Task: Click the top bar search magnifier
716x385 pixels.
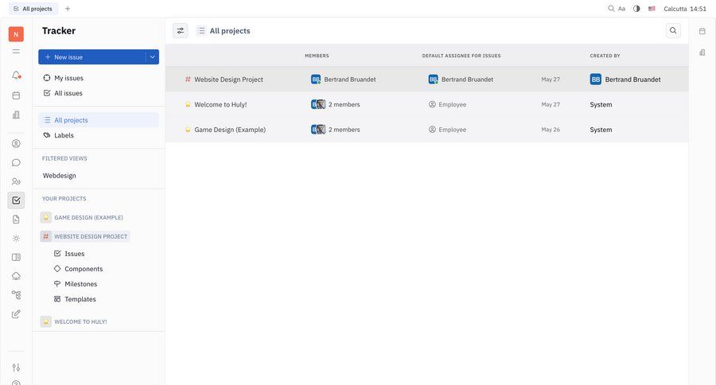Action: 611,9
